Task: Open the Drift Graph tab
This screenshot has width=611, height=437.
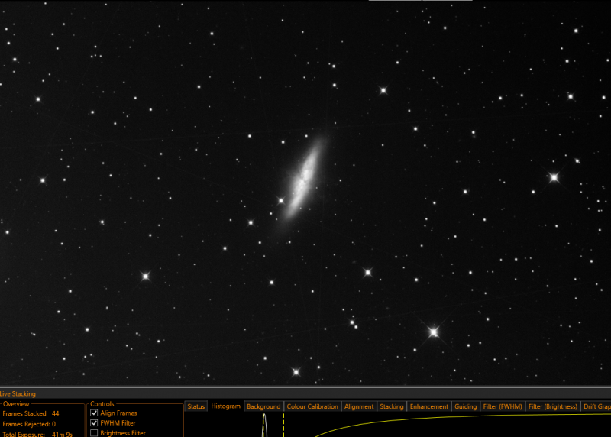Action: [x=596, y=406]
